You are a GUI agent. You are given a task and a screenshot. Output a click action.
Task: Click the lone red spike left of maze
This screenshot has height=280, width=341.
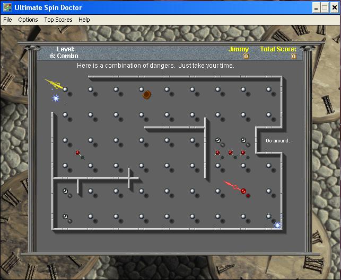click(x=77, y=153)
